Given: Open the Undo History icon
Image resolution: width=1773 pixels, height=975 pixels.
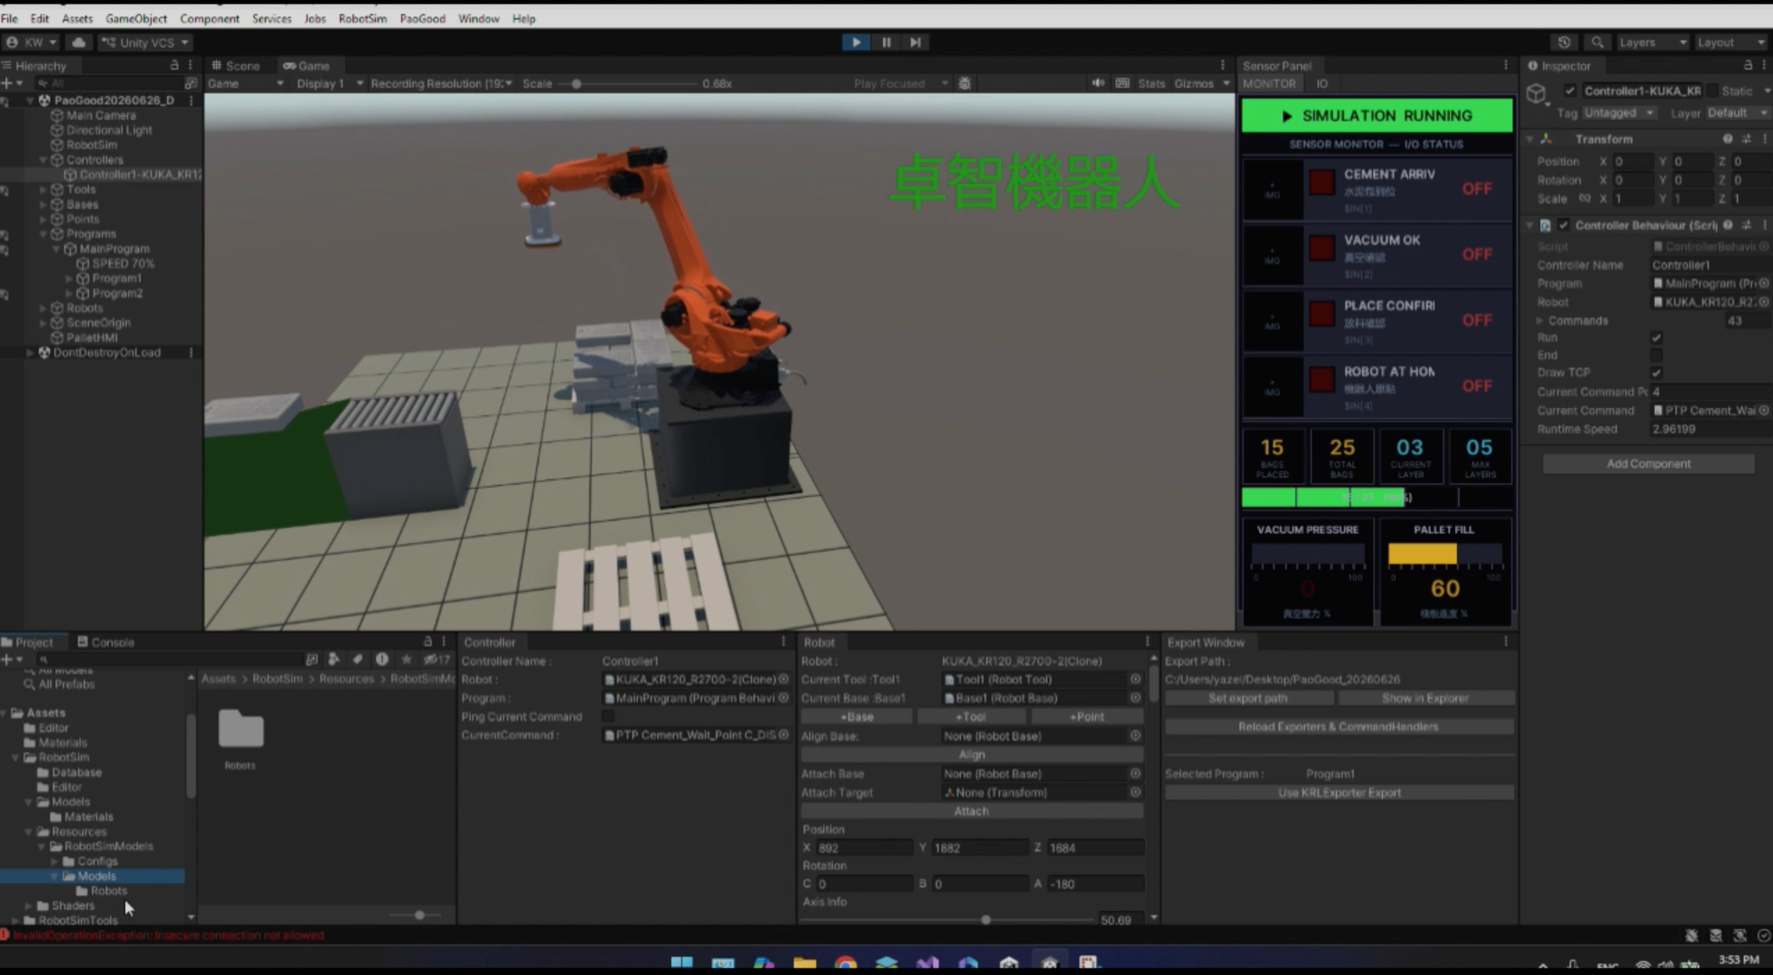Looking at the screenshot, I should coord(1564,42).
